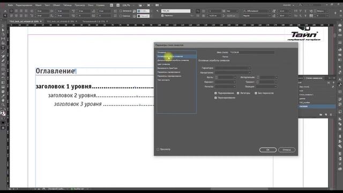
Task: Click the Small Caps button
Action: pos(296,16)
